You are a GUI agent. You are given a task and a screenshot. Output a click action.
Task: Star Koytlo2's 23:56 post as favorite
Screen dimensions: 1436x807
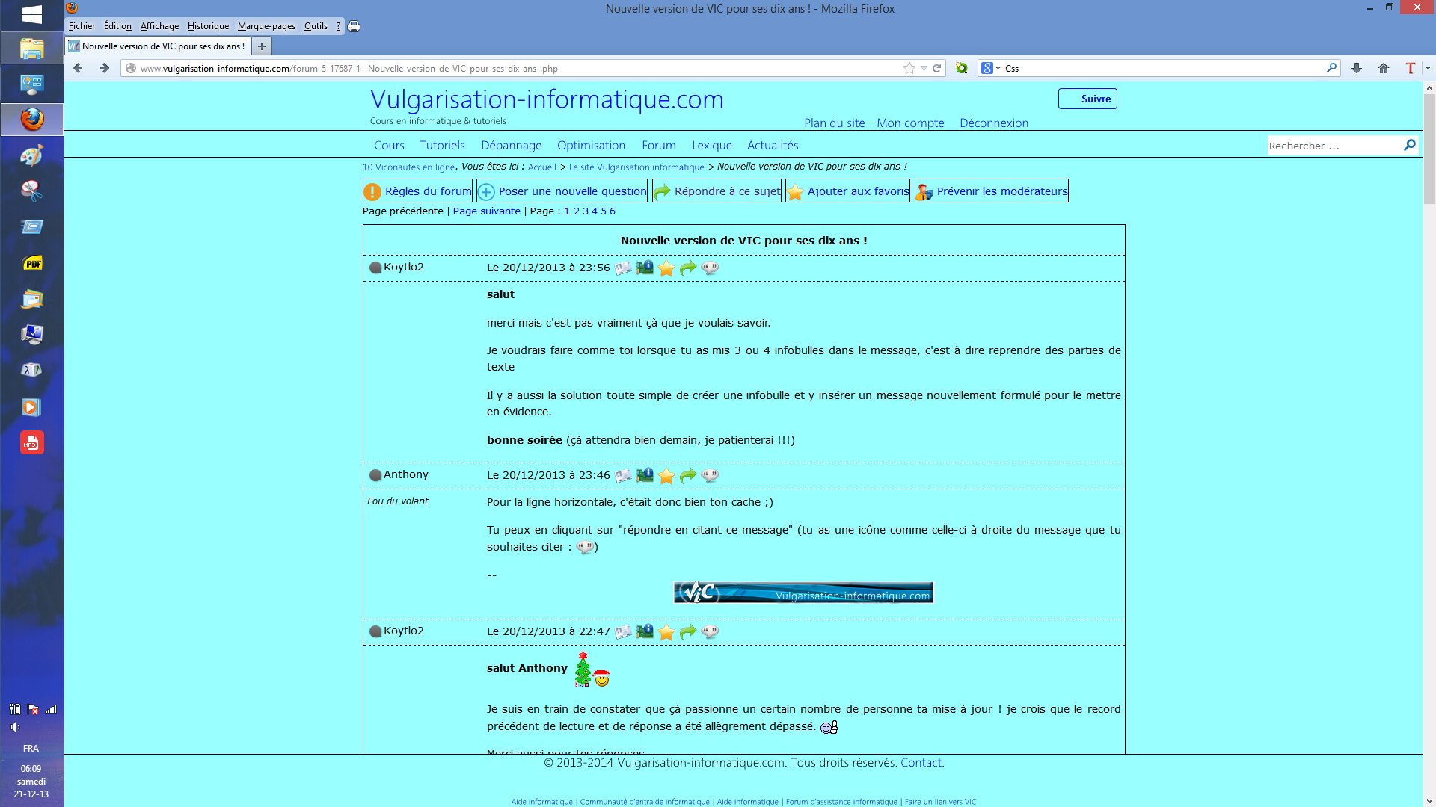pyautogui.click(x=666, y=268)
